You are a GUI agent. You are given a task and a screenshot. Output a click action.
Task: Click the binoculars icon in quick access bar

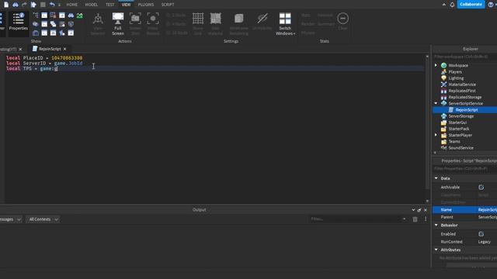(16, 5)
